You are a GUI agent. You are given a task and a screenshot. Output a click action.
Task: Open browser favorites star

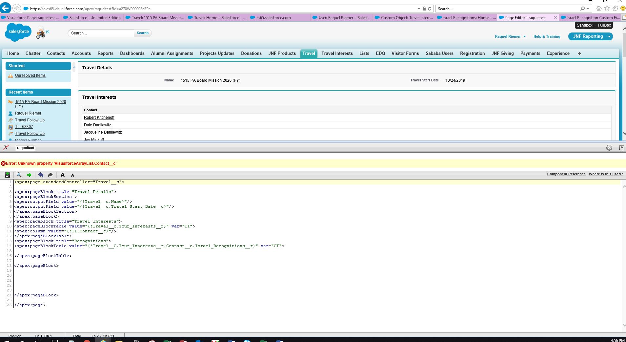[607, 9]
